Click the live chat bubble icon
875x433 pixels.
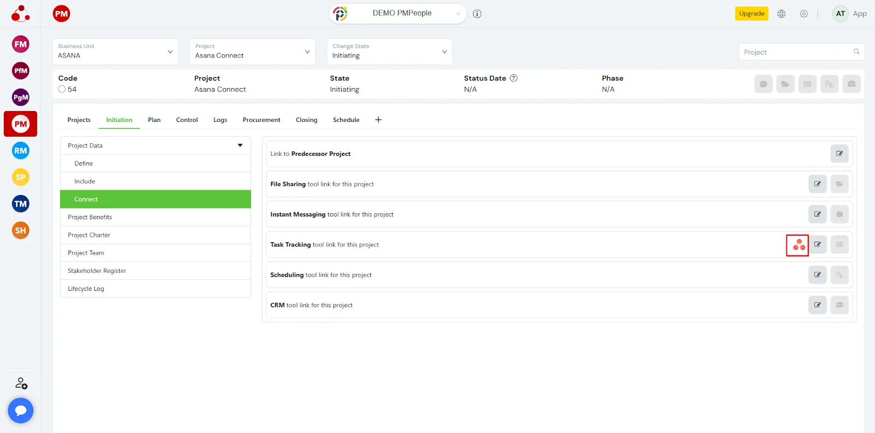click(21, 410)
